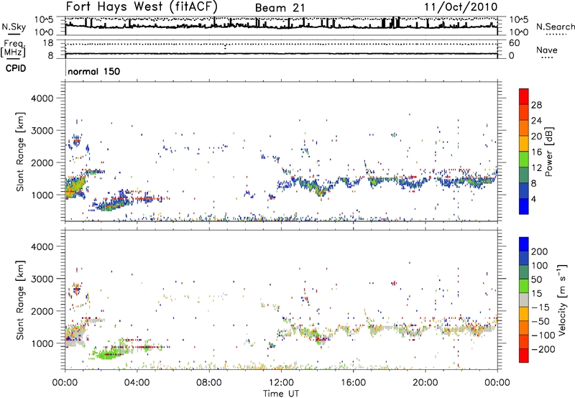Click the '04:00' time tick label
Screen dimensions: 575x398
137,383
